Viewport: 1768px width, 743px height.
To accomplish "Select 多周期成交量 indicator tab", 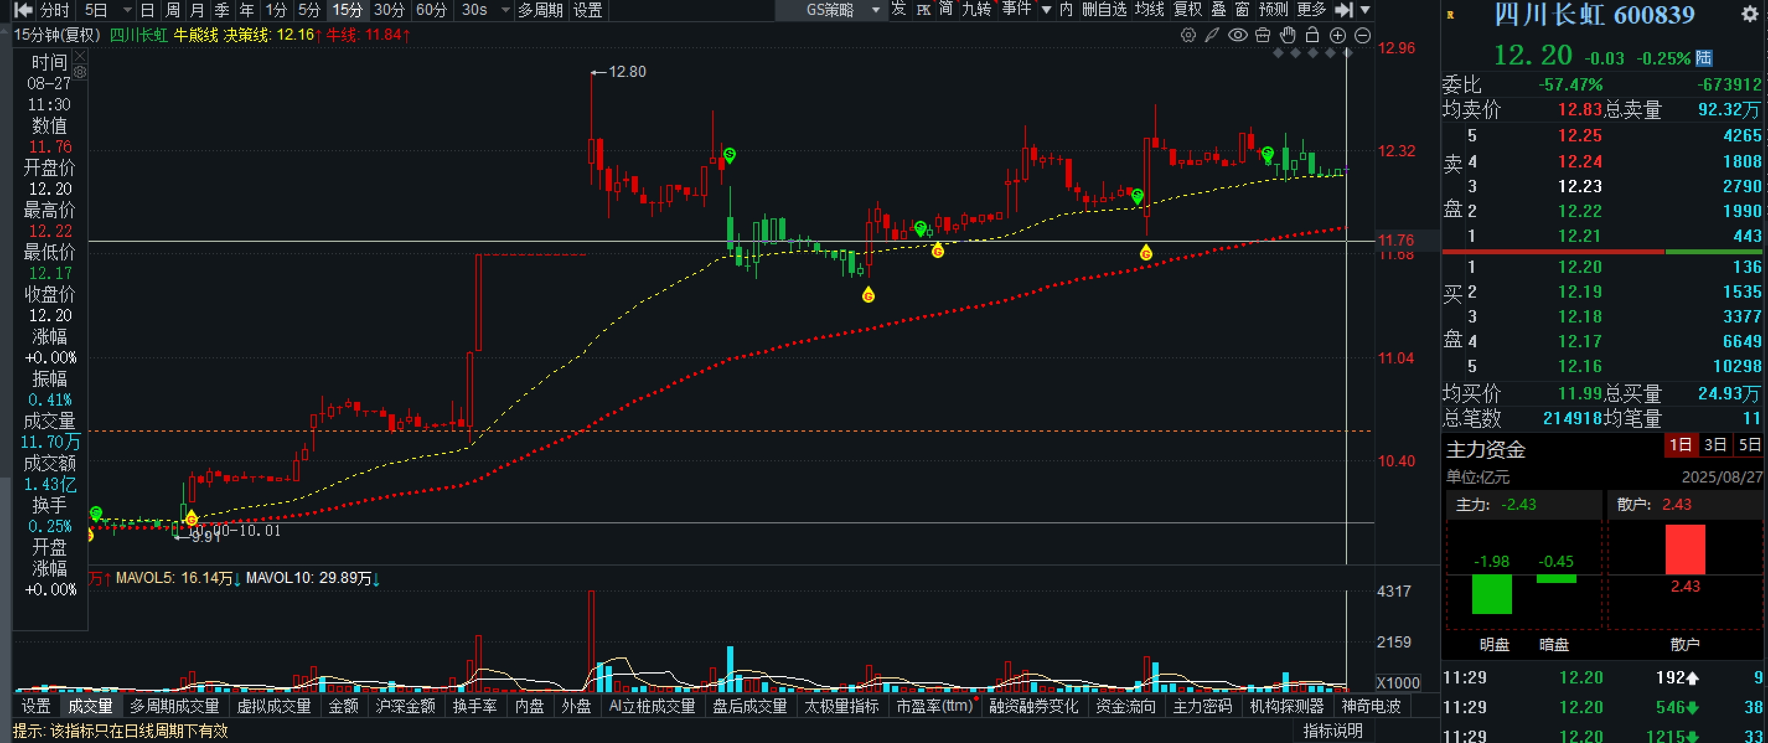I will tap(174, 706).
